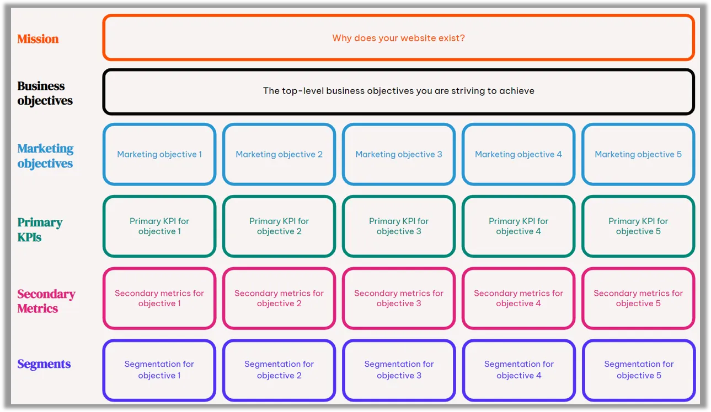Open Secondary metrics for objective 1
711x412 pixels.
[159, 299]
